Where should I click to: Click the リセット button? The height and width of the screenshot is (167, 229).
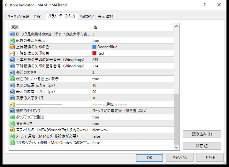210,158
